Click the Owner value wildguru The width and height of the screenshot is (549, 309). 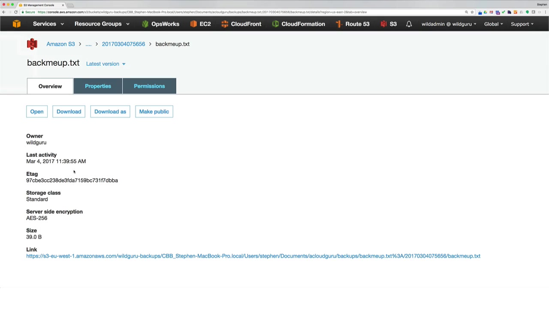tap(36, 142)
